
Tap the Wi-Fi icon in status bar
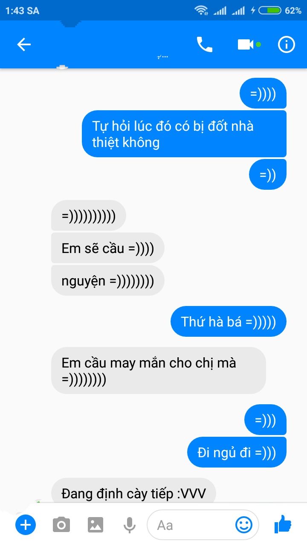(201, 11)
